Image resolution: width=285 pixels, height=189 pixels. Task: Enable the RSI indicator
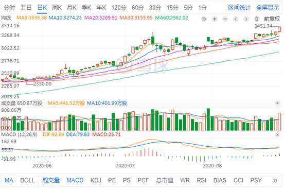[x=202, y=180]
